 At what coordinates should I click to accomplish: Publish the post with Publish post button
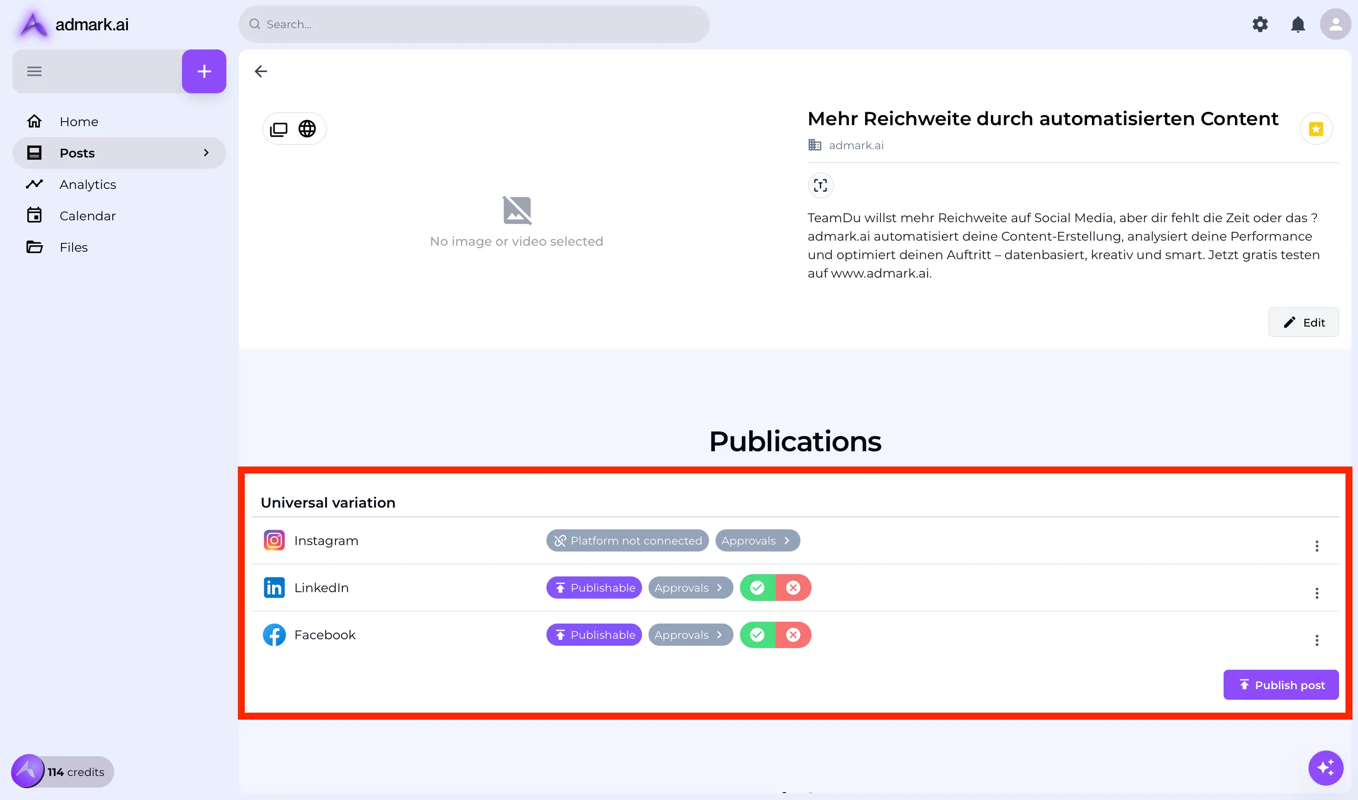click(x=1281, y=685)
